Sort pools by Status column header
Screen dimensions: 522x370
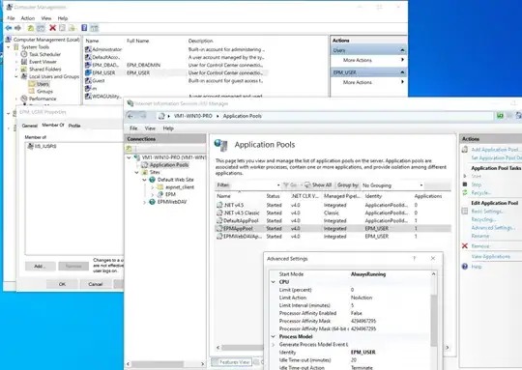click(x=273, y=196)
